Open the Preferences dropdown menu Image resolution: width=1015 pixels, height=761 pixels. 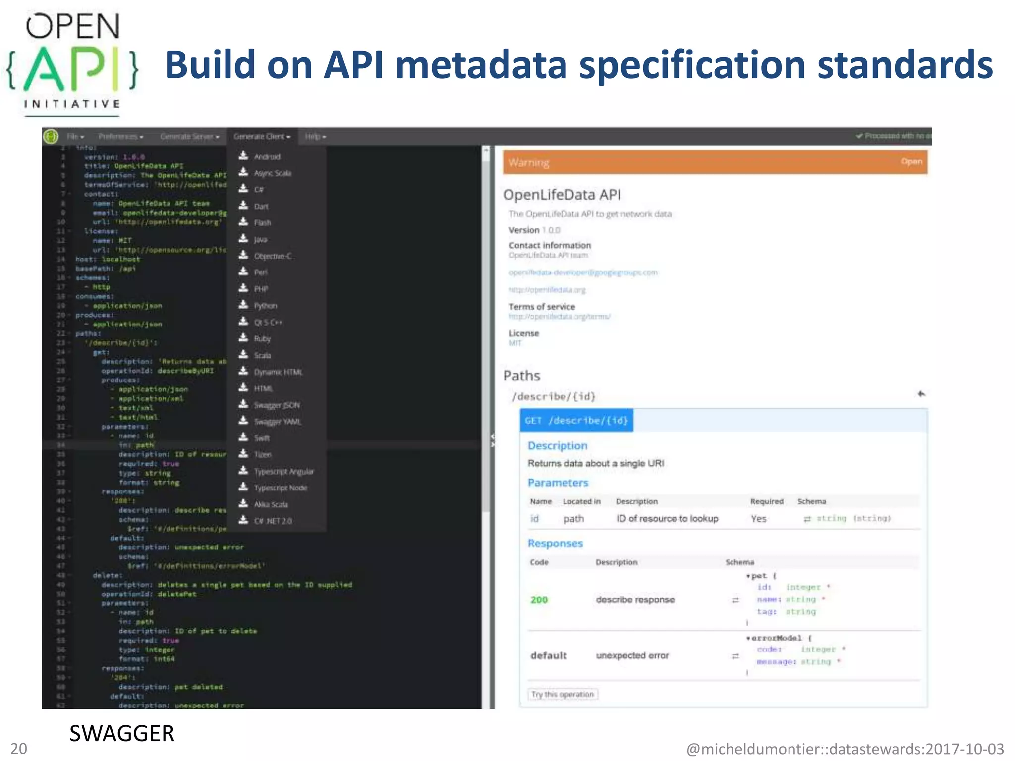pos(120,137)
